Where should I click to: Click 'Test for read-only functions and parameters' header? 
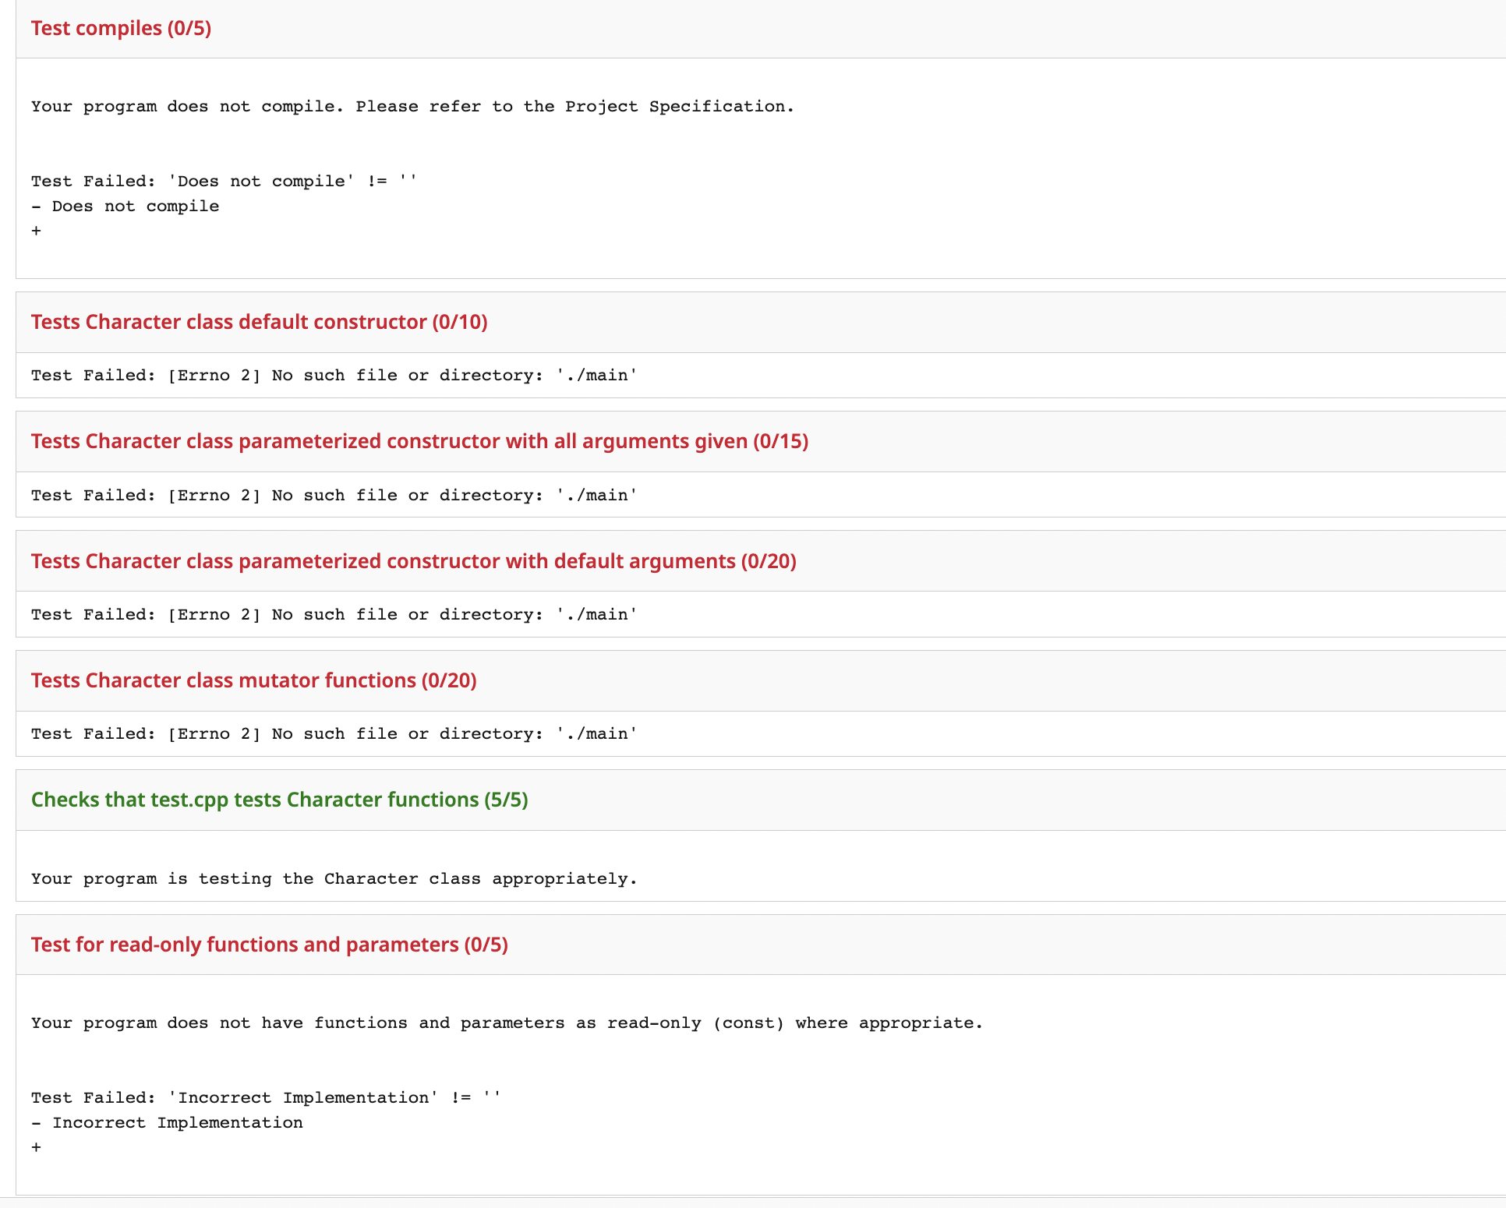click(x=269, y=945)
